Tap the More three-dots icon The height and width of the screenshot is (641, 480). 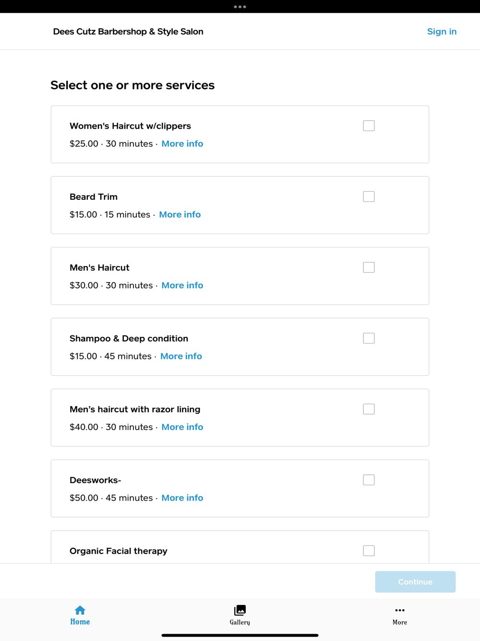click(x=399, y=610)
